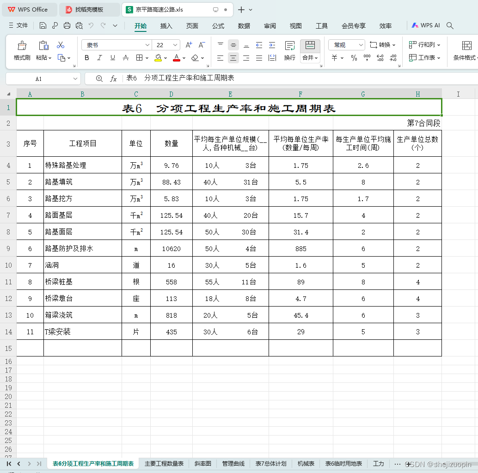The width and height of the screenshot is (478, 473).
Task: Align text to top
Action: pyautogui.click(x=221, y=45)
